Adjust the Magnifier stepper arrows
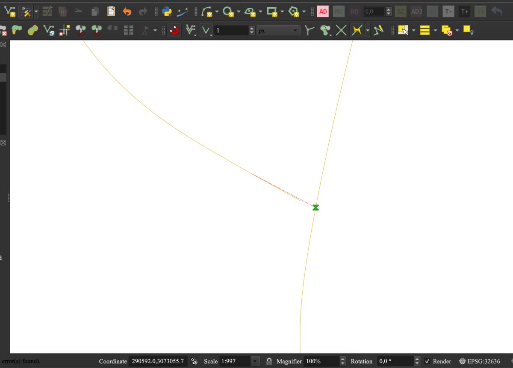513x368 pixels. point(342,361)
